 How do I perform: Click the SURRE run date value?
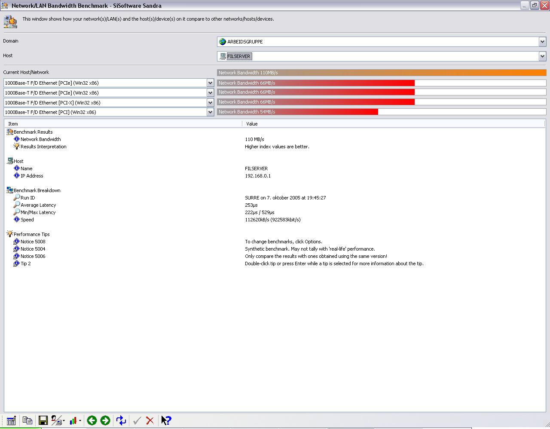click(x=285, y=198)
